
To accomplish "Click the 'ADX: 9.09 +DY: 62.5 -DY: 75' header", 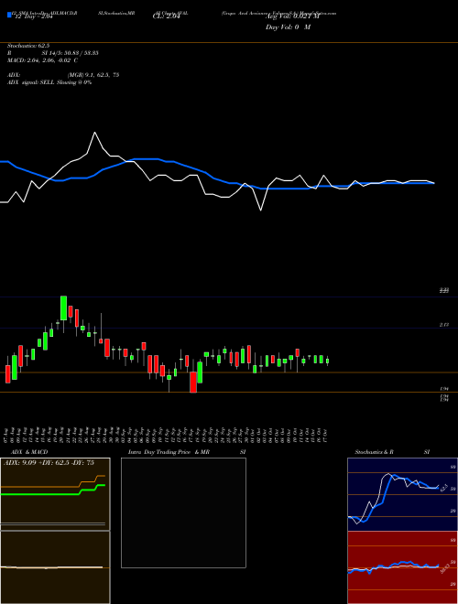I will point(49,463).
